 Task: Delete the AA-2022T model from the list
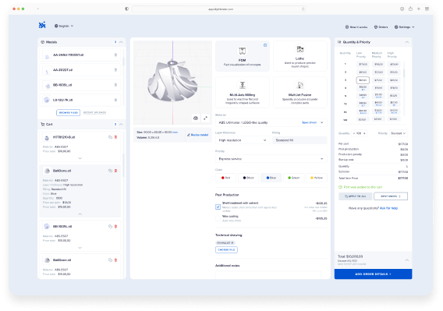click(x=115, y=70)
